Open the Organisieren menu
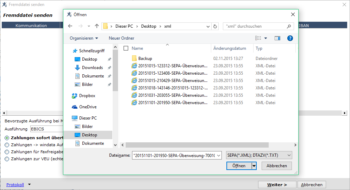Image resolution: width=350 pixels, height=190 pixels. (x=84, y=38)
